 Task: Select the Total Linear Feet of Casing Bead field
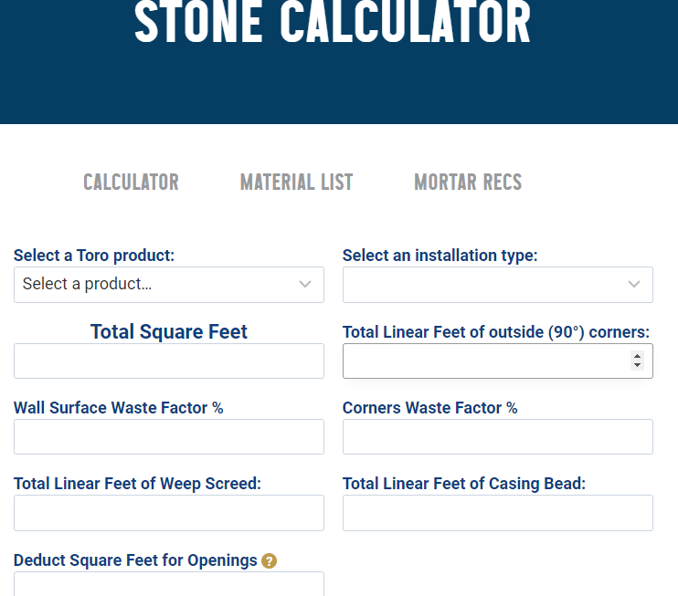coord(498,513)
